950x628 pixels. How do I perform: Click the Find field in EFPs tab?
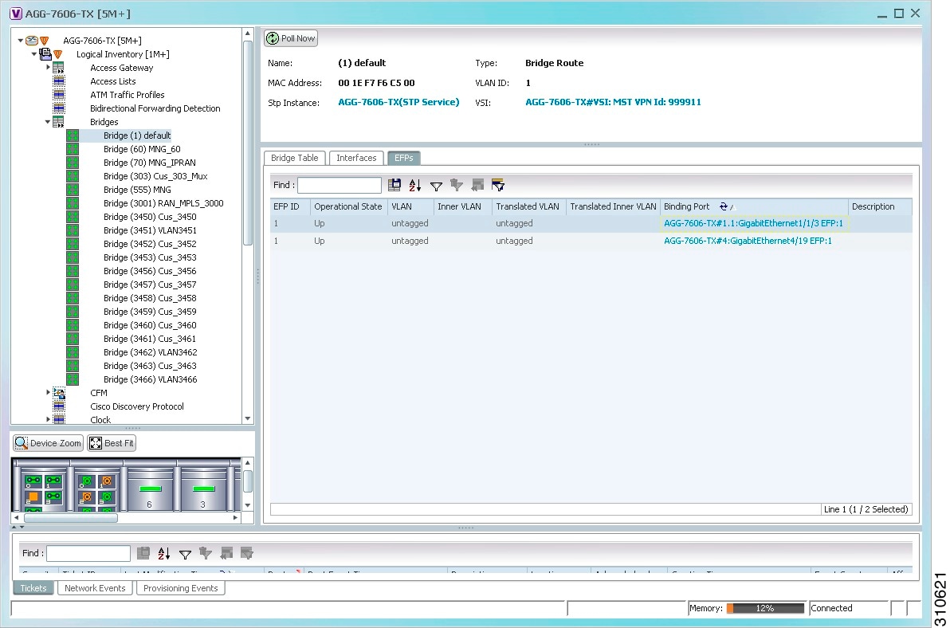pyautogui.click(x=340, y=186)
